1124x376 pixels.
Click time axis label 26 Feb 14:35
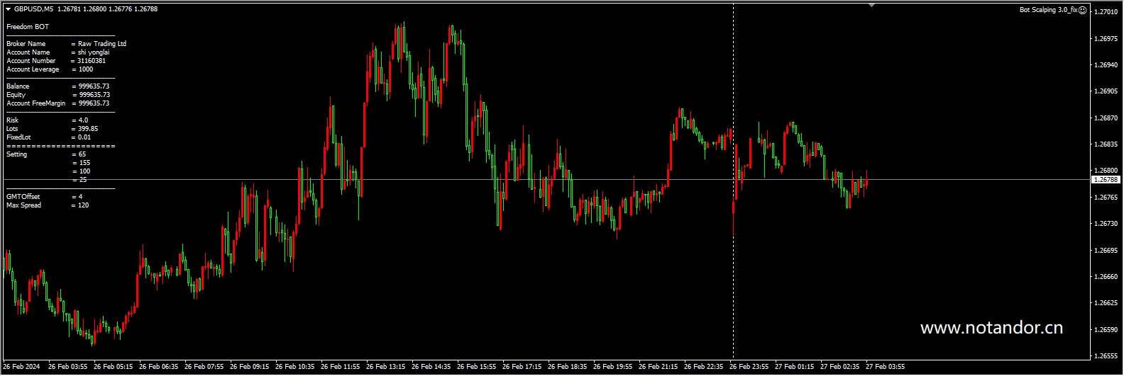pos(431,367)
